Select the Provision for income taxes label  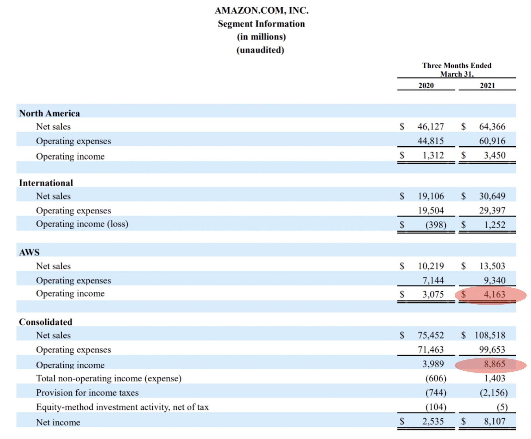[x=87, y=393]
